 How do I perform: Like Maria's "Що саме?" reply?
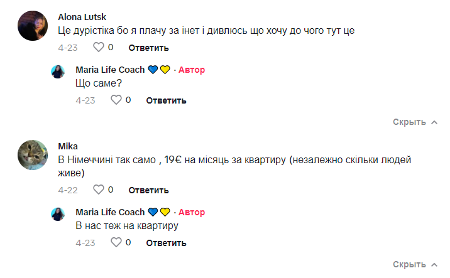click(116, 100)
